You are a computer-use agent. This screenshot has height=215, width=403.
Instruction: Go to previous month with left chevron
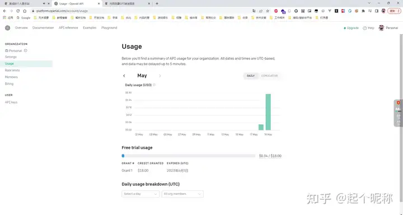124,76
